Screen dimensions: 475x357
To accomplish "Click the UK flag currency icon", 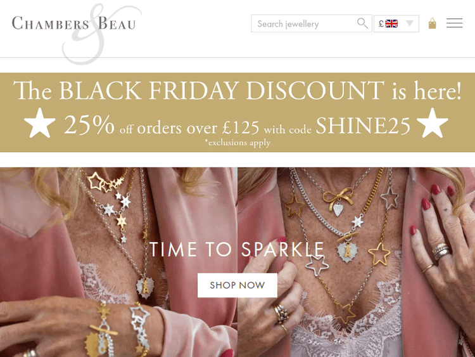I will pyautogui.click(x=391, y=23).
